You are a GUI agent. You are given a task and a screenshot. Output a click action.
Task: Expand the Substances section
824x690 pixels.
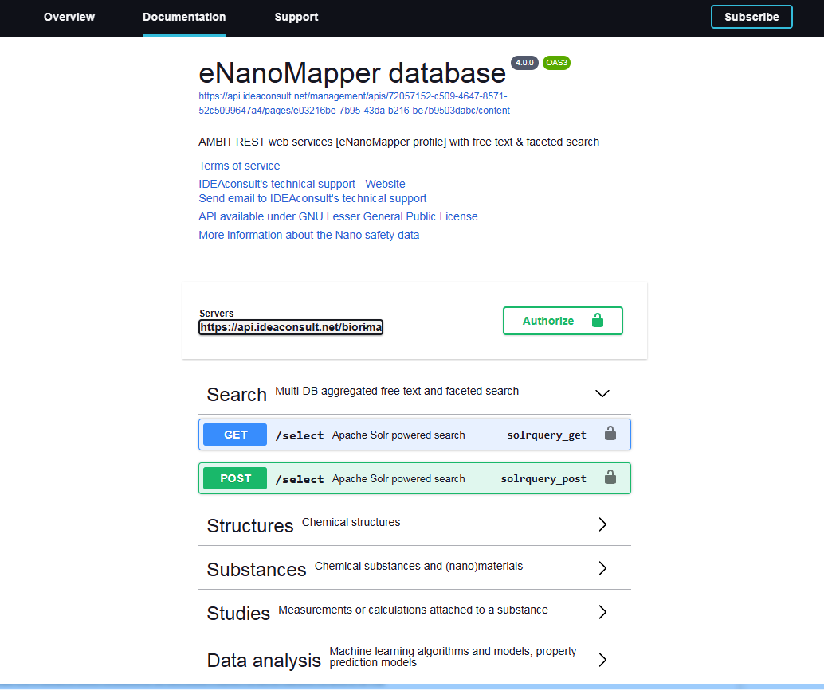602,568
